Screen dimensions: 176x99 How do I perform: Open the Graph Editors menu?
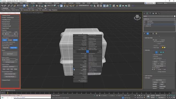(48, 3)
